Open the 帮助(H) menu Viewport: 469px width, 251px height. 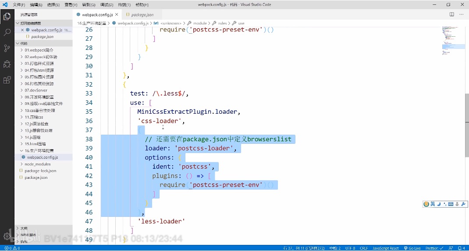(142, 5)
